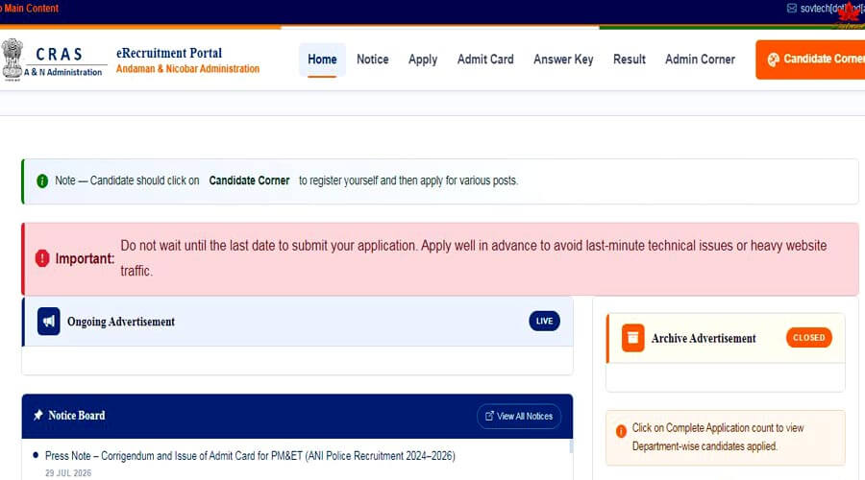Click the View All Notices button
The width and height of the screenshot is (865, 480).
(x=519, y=416)
